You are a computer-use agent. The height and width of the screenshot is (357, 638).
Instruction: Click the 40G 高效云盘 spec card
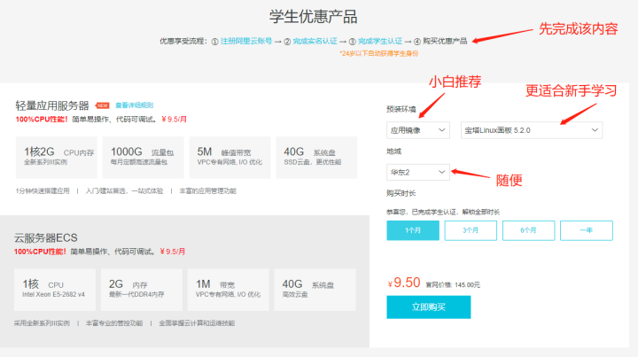315,290
